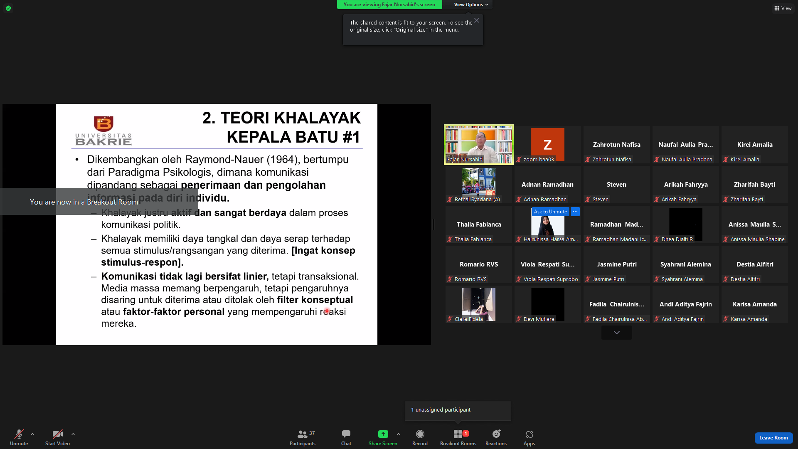Viewport: 798px width, 449px height.
Task: Select Steven's participant tile
Action: (617, 185)
